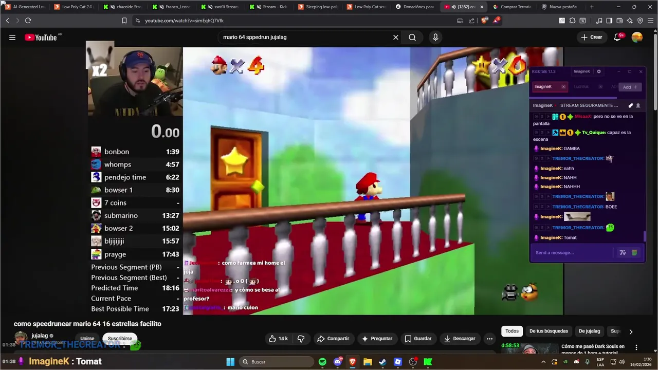Screen dimensions: 658x370
Task: Open the Dark Souls suggested video thumbnail
Action: point(529,348)
